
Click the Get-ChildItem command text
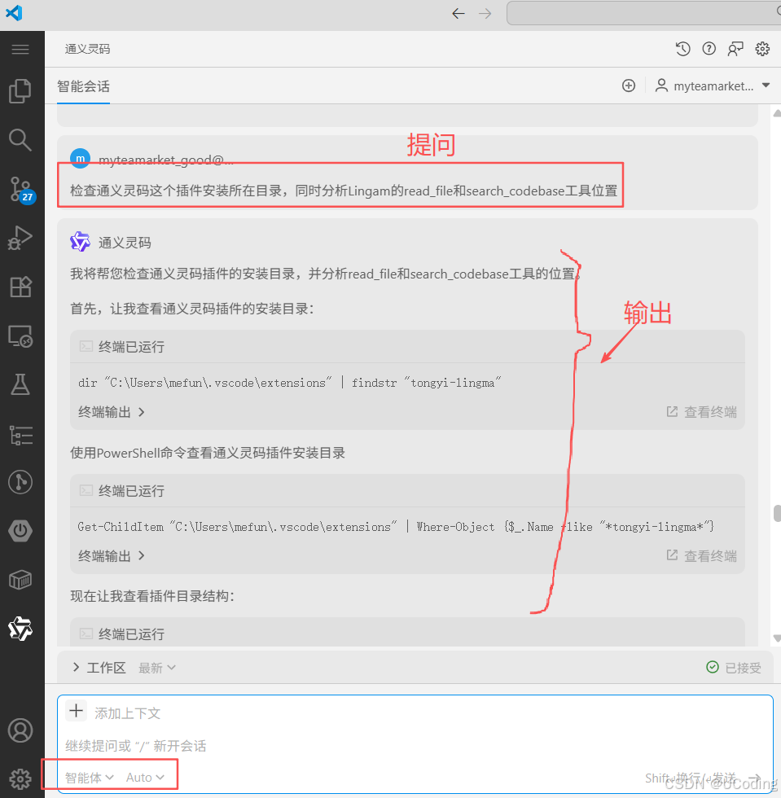pos(396,527)
